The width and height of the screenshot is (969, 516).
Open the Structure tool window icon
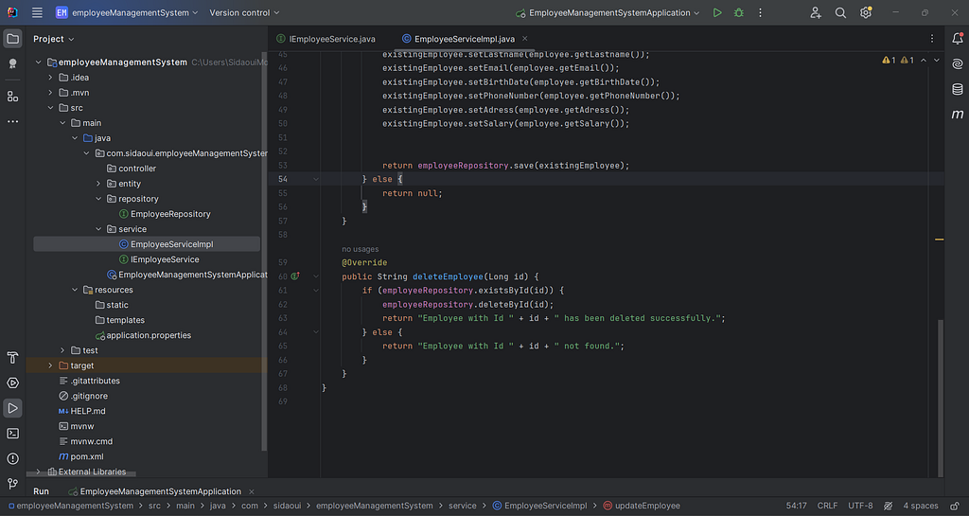tap(12, 97)
